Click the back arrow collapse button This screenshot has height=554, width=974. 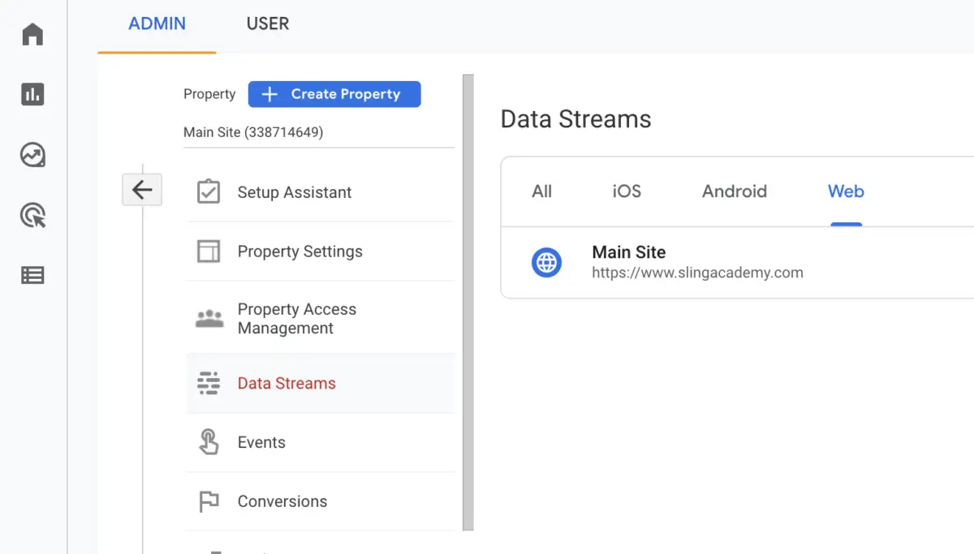coord(142,190)
